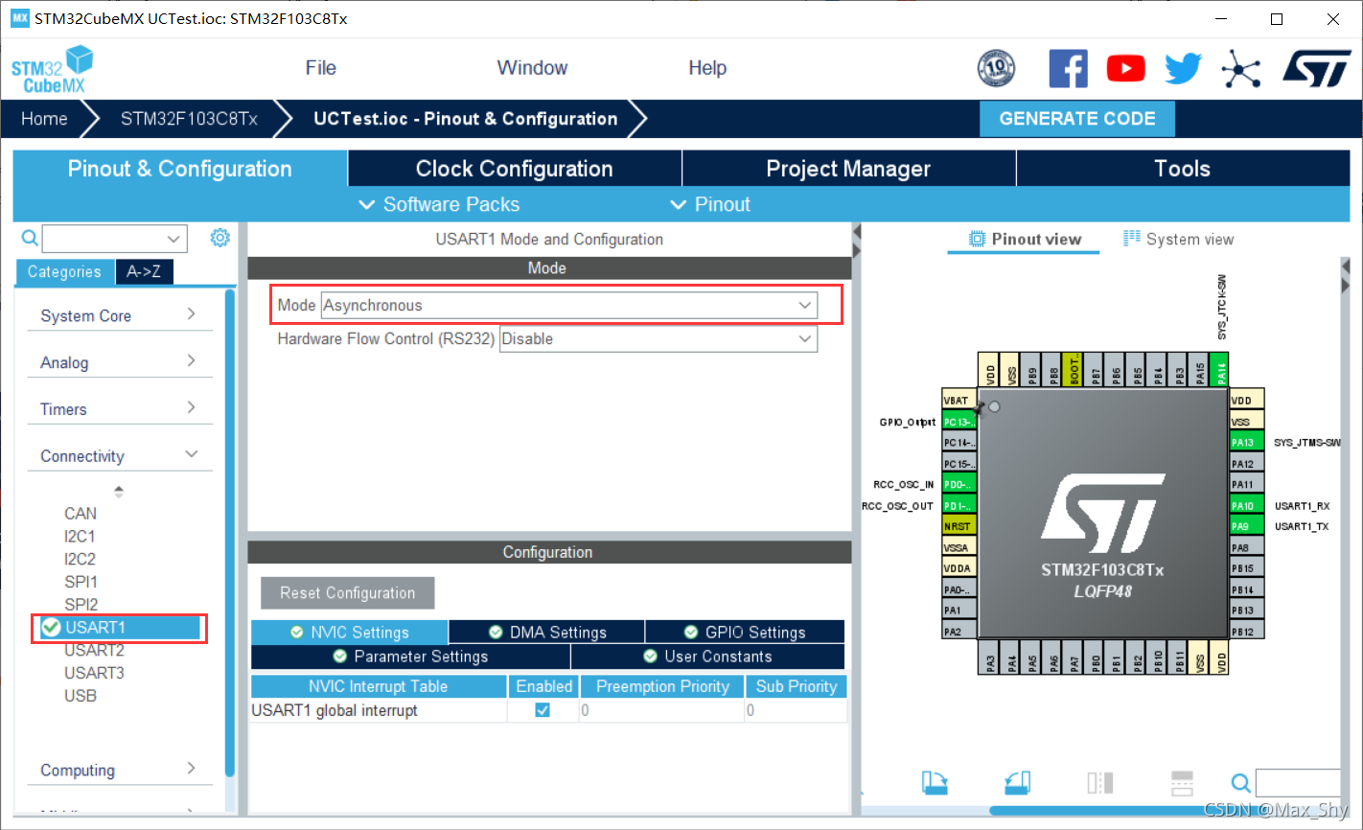Select I2C1 in Connectivity list
Image resolution: width=1363 pixels, height=830 pixels.
click(80, 536)
